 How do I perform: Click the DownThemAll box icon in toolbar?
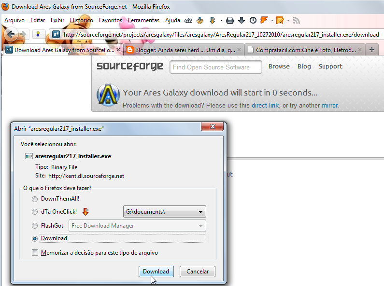tap(200, 21)
